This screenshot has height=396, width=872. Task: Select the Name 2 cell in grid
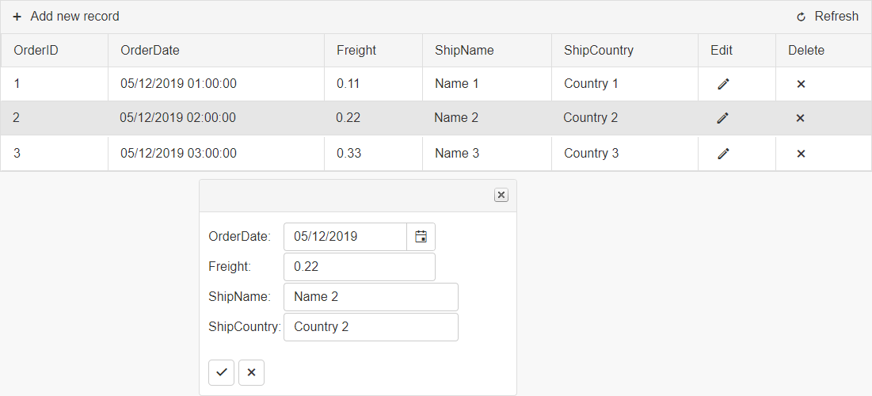[487, 118]
